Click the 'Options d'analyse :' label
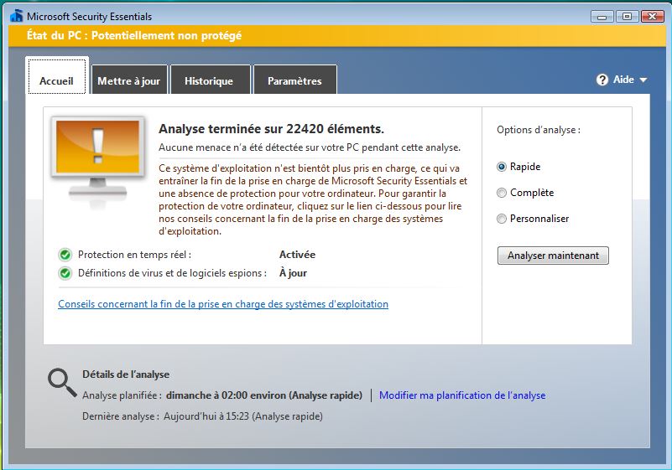 click(x=539, y=130)
